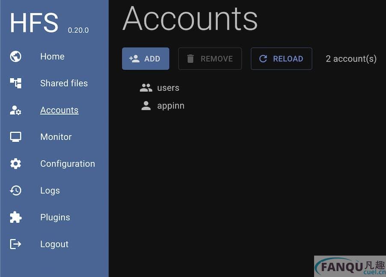Open the Monitor section

(x=56, y=137)
